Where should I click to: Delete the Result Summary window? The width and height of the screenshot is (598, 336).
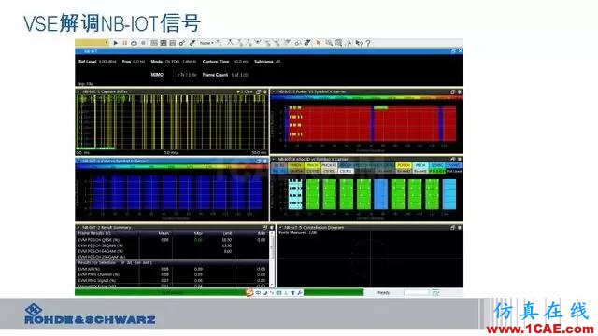click(x=272, y=228)
